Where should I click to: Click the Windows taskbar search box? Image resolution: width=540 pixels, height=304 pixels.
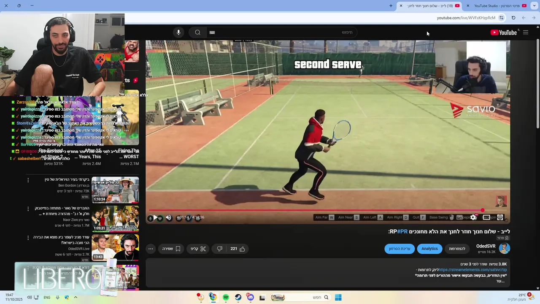pos(300,297)
